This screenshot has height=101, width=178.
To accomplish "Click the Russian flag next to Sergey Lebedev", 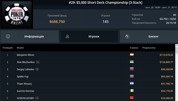I will 132,69.
